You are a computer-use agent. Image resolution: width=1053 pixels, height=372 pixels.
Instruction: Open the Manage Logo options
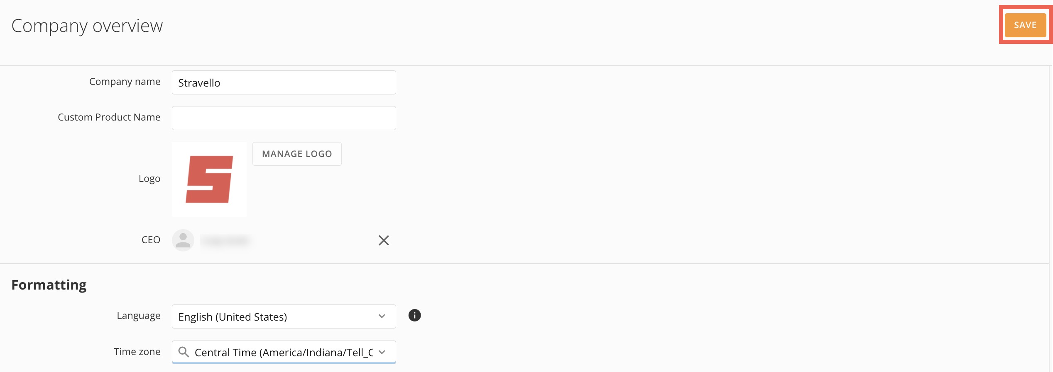pyautogui.click(x=296, y=154)
